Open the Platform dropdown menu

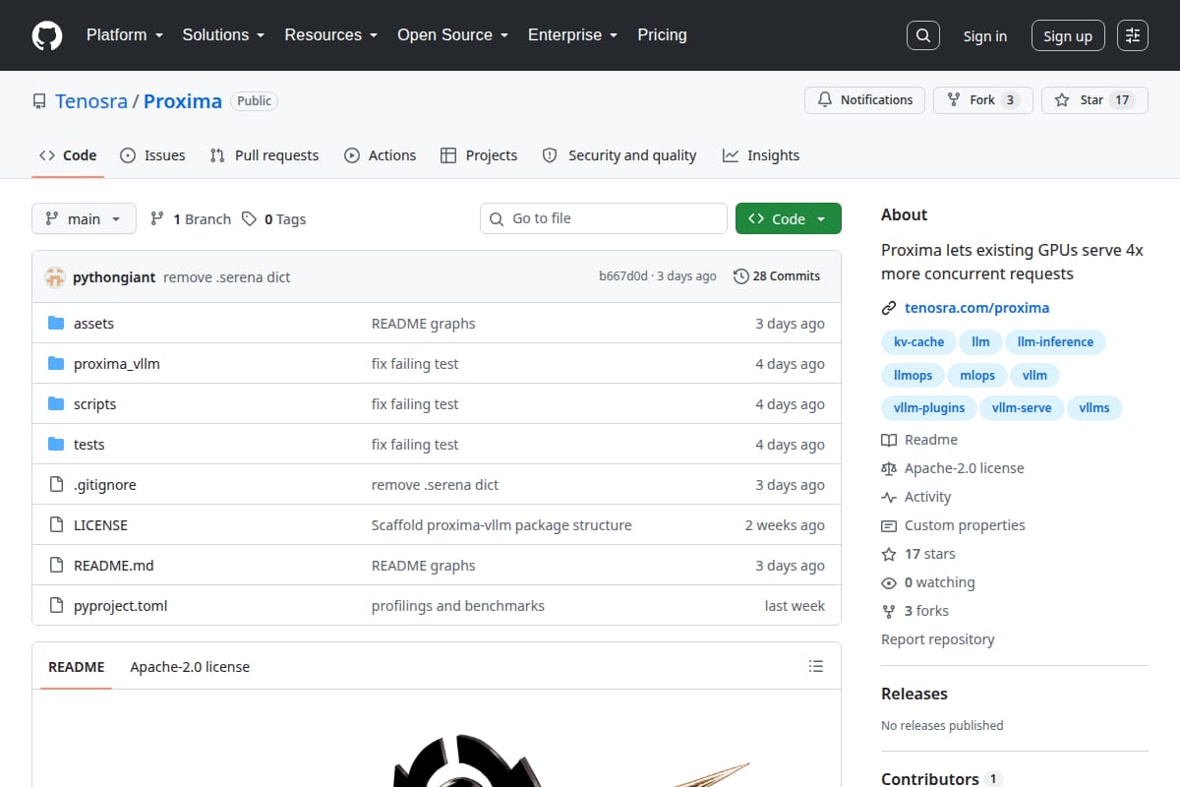pyautogui.click(x=123, y=35)
